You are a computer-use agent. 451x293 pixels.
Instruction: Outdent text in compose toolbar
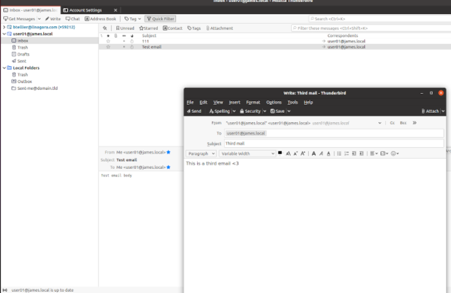[x=354, y=154]
